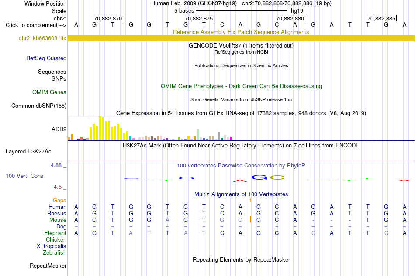Open the 100 Vert. Cons track label
The image size is (415, 276).
coord(24,176)
